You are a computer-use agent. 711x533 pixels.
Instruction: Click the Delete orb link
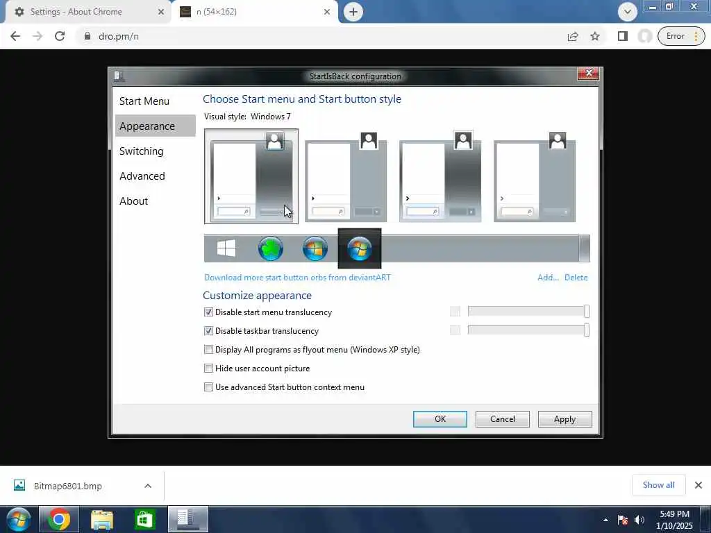point(576,278)
